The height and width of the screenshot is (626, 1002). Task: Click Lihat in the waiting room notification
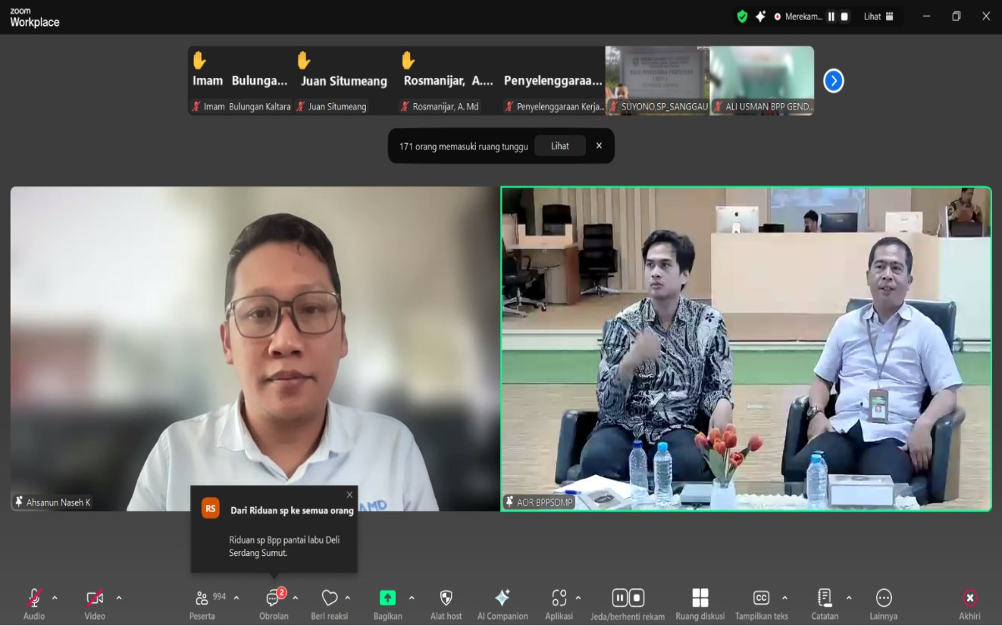[560, 146]
